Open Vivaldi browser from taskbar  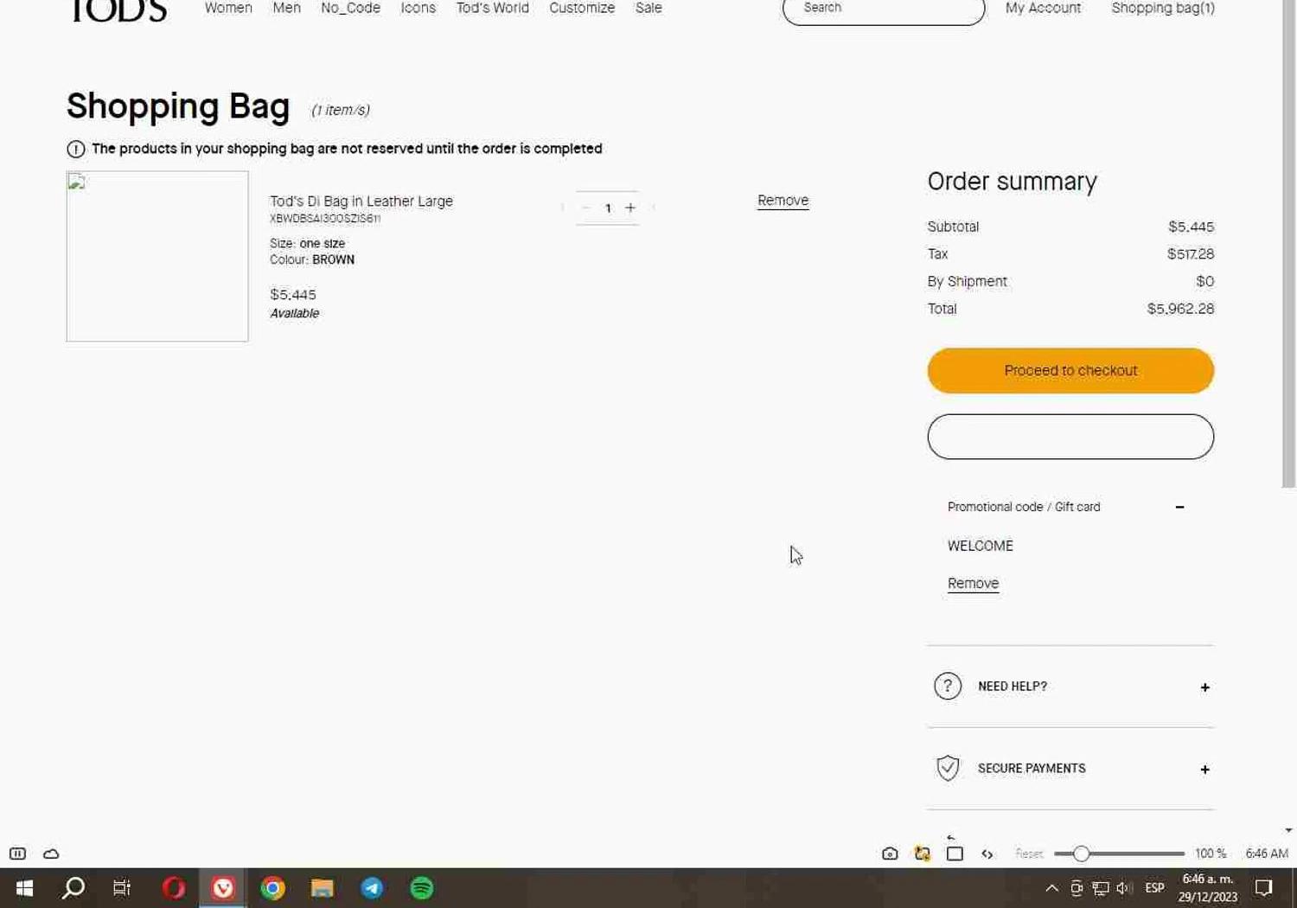pyautogui.click(x=223, y=888)
